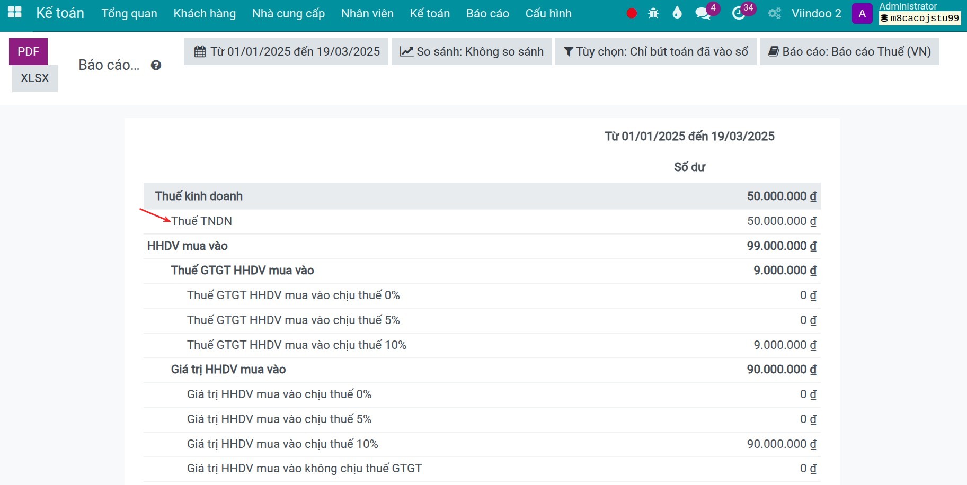Open the Báo cáo Thuế report selector

(x=849, y=51)
